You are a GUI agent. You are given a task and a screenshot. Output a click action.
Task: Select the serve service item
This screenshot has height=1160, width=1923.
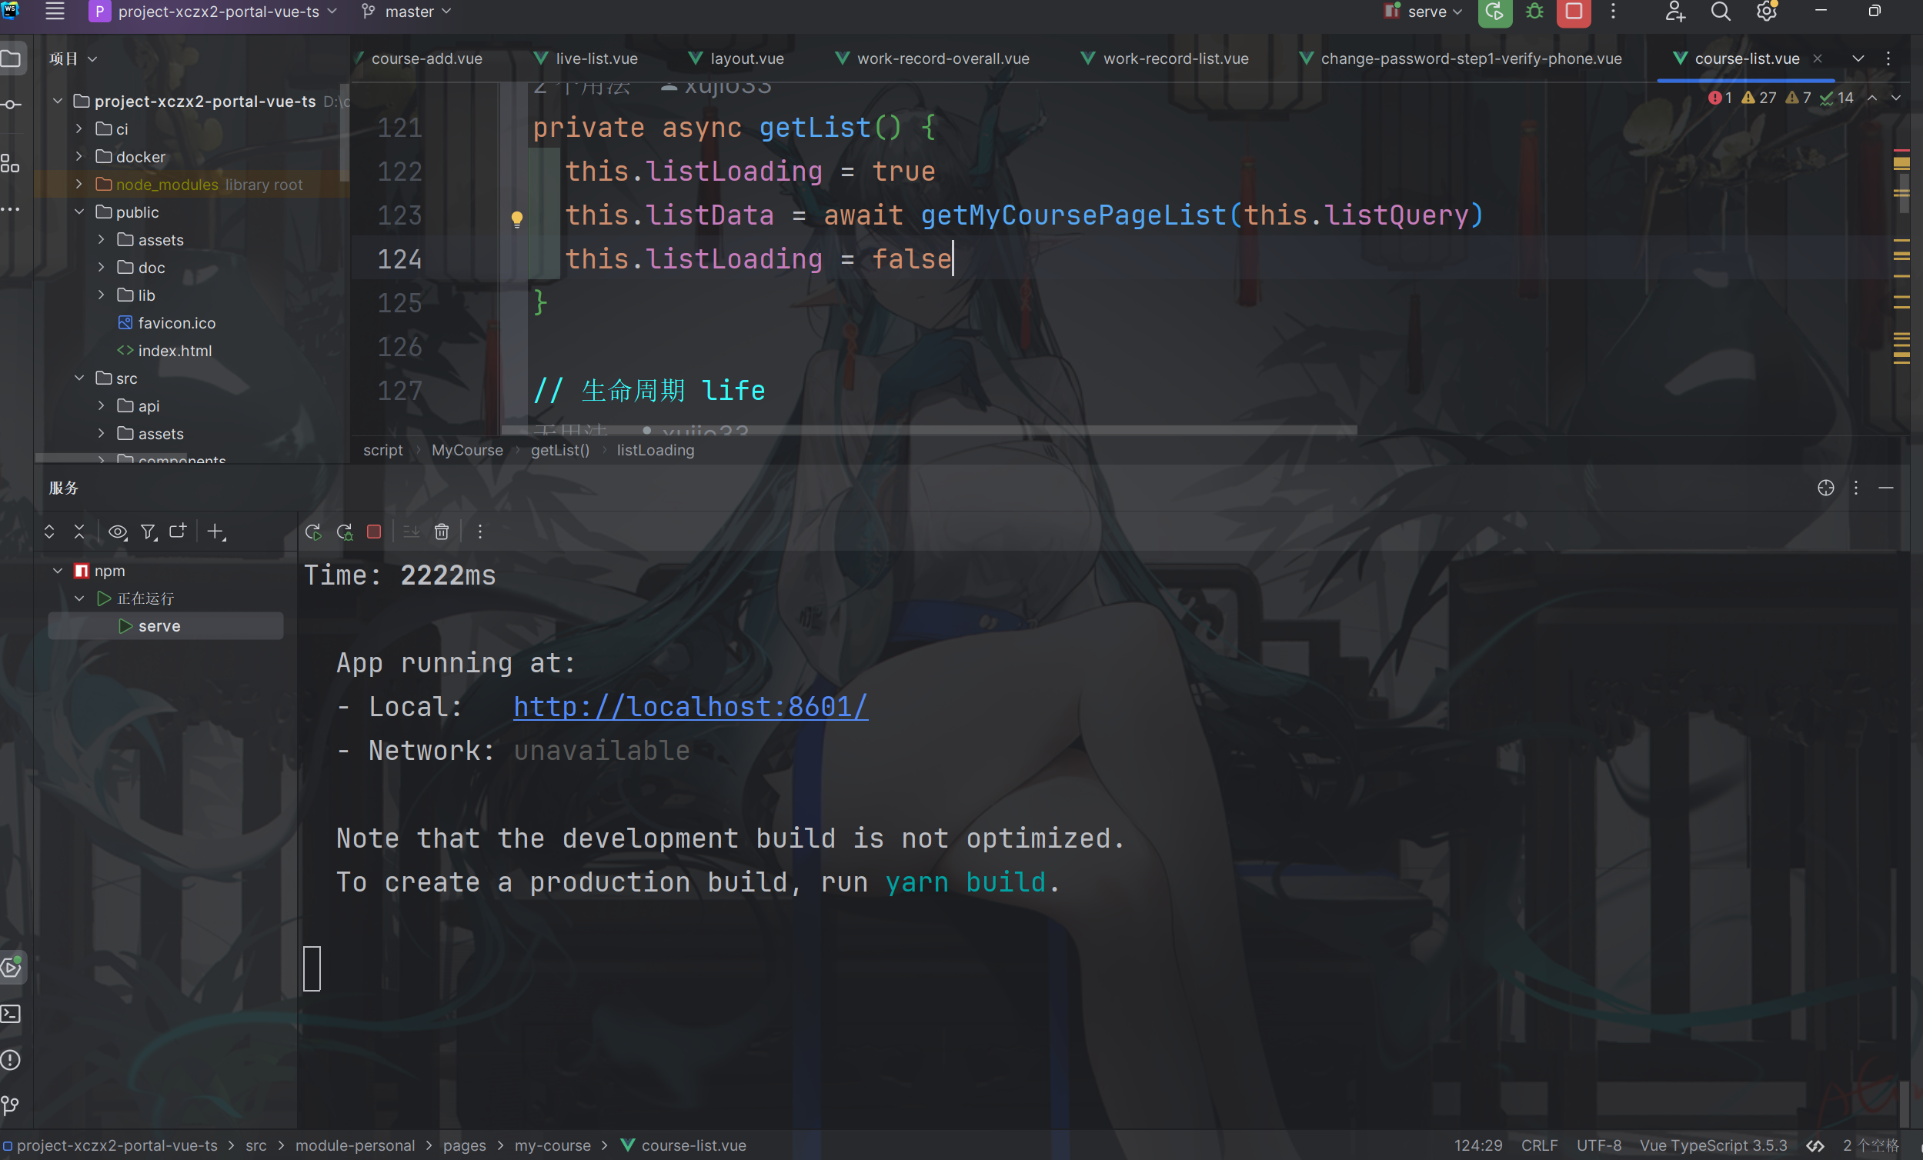coord(165,626)
